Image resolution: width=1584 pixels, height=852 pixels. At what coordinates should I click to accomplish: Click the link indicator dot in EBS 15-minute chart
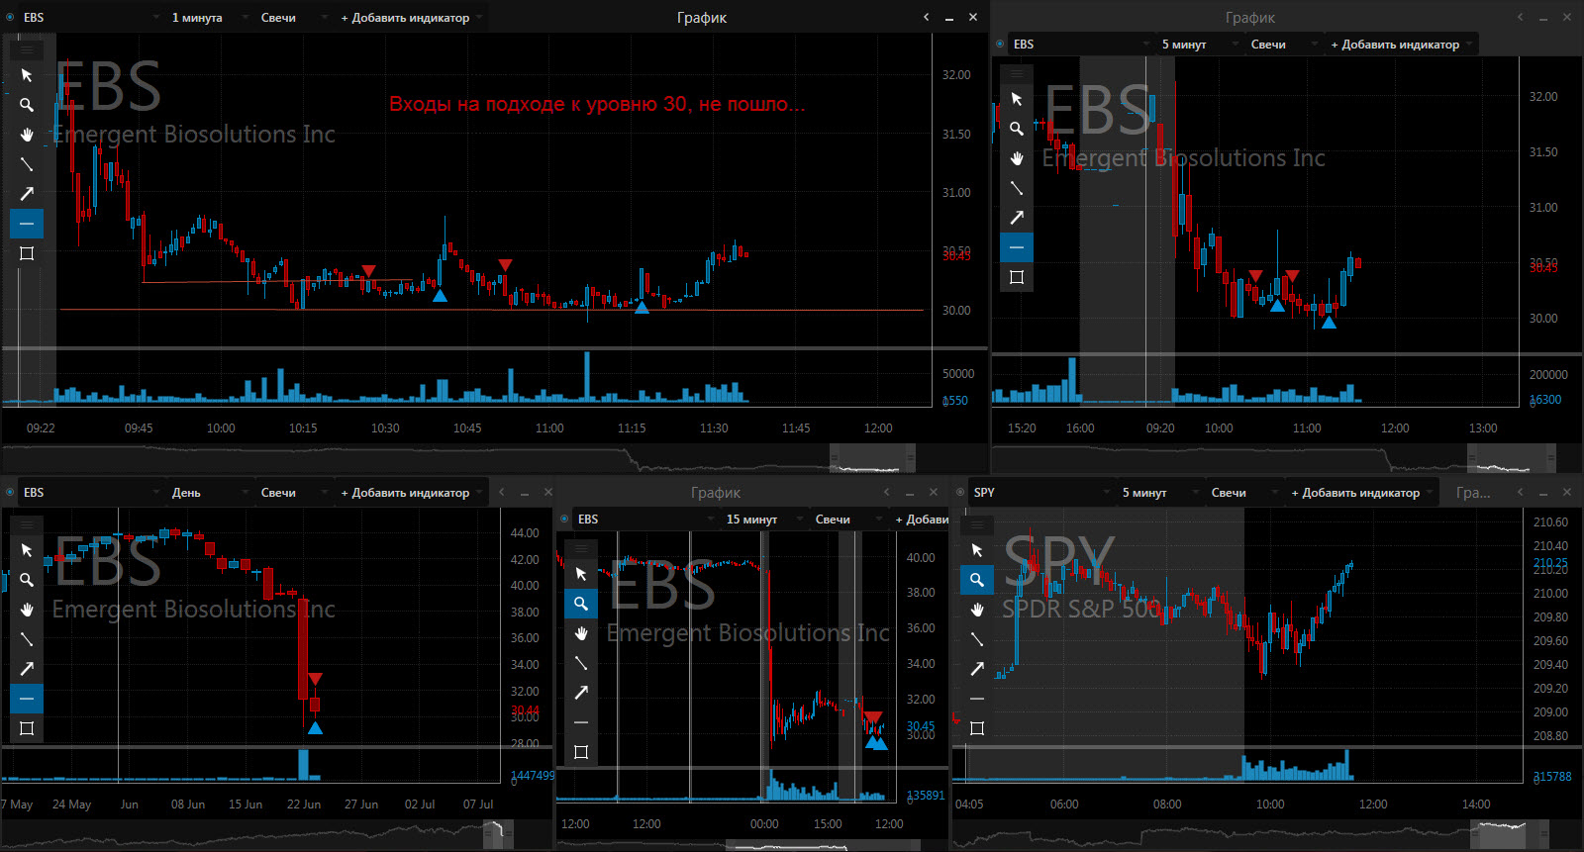click(x=564, y=520)
